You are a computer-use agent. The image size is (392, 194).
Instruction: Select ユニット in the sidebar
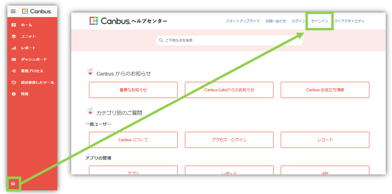(x=28, y=37)
